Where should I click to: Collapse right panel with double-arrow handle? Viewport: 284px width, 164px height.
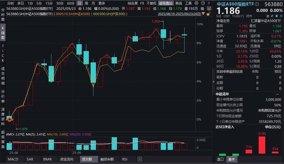[213, 82]
